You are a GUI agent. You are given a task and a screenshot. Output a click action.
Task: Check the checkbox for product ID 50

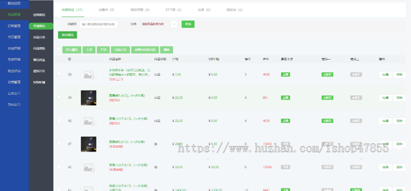coord(58,74)
